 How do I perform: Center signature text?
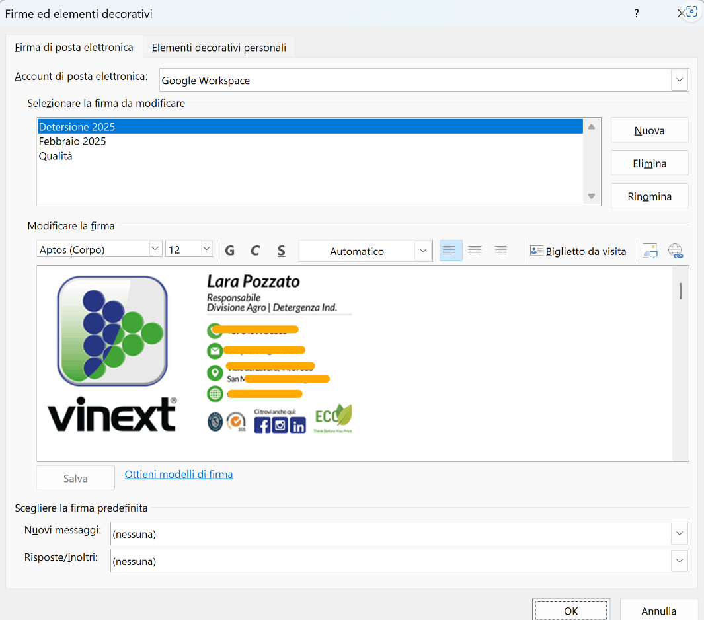click(x=475, y=251)
